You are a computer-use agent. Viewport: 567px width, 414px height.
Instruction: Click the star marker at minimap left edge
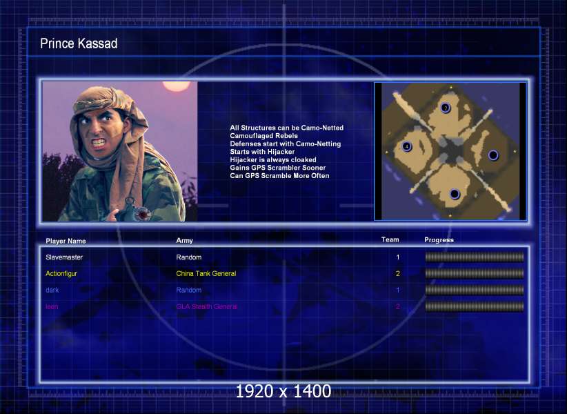pos(386,152)
